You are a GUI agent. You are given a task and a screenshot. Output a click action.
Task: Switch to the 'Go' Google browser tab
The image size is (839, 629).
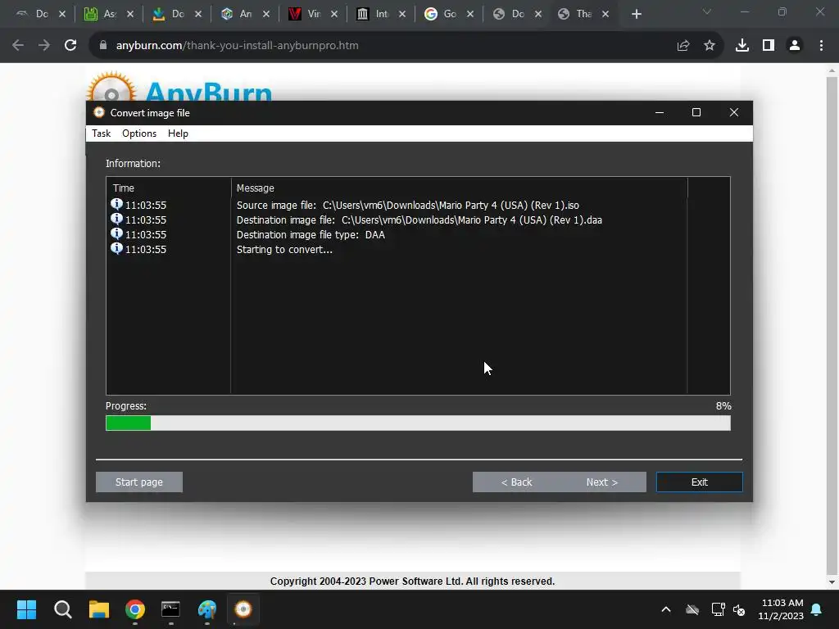click(x=449, y=14)
